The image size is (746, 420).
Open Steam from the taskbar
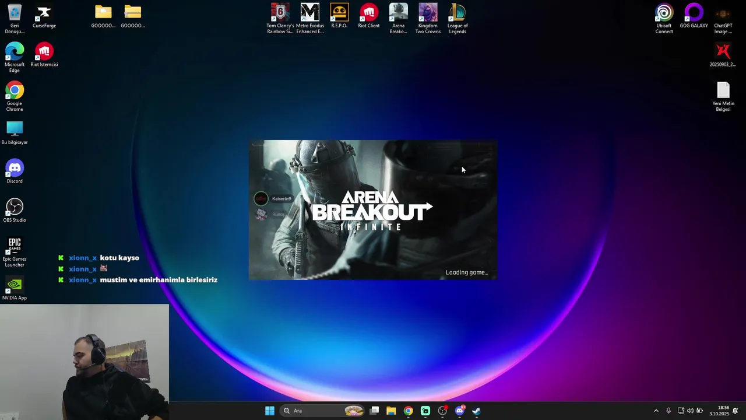(x=476, y=411)
